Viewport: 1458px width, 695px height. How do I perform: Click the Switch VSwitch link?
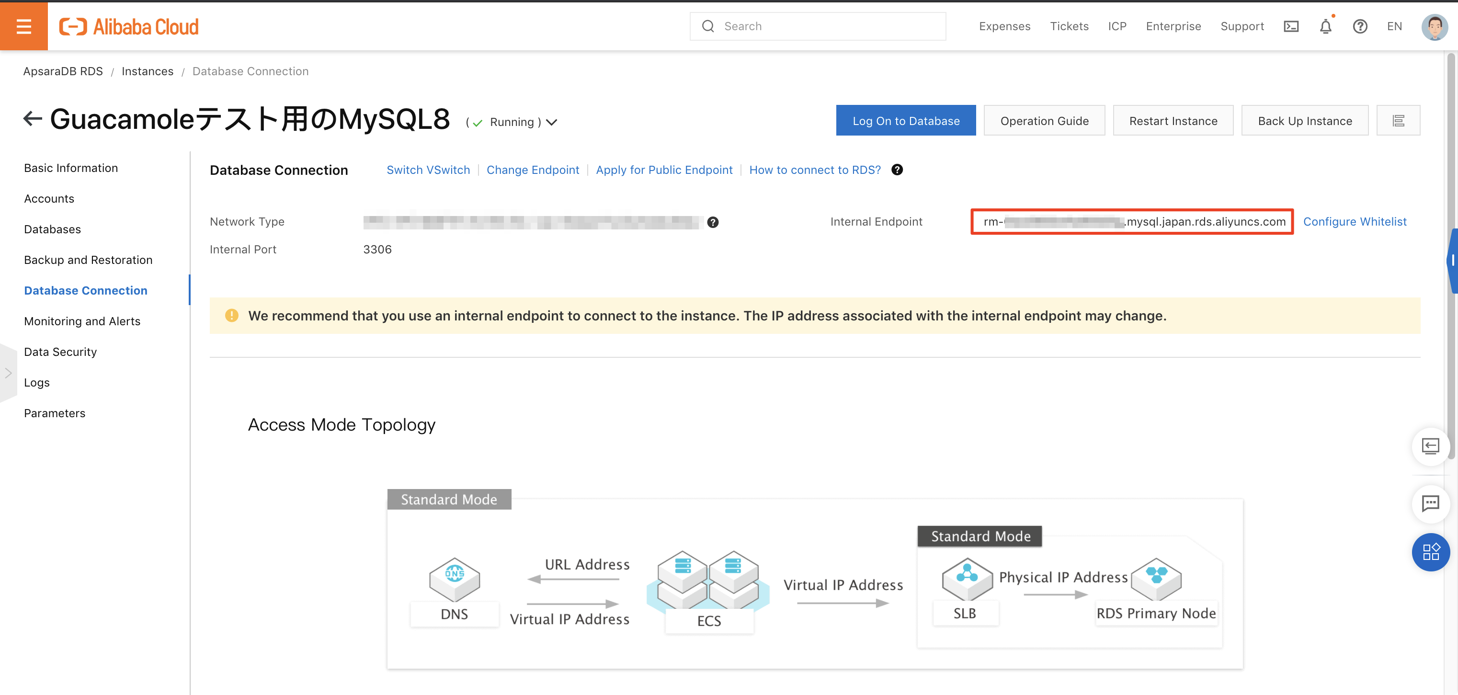pos(428,170)
